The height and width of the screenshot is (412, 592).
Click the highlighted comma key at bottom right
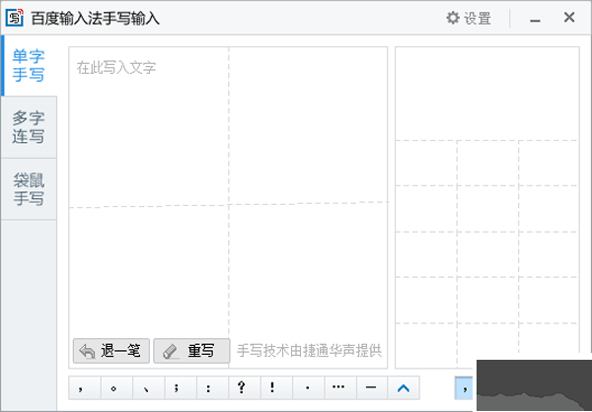pyautogui.click(x=465, y=388)
